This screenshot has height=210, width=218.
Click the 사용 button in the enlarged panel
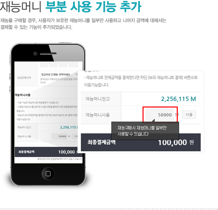point(189,115)
